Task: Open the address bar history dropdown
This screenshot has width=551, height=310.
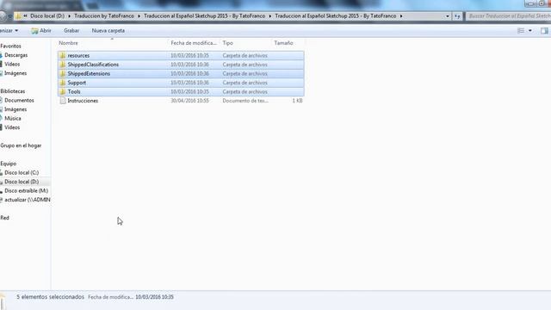Action: tap(448, 16)
